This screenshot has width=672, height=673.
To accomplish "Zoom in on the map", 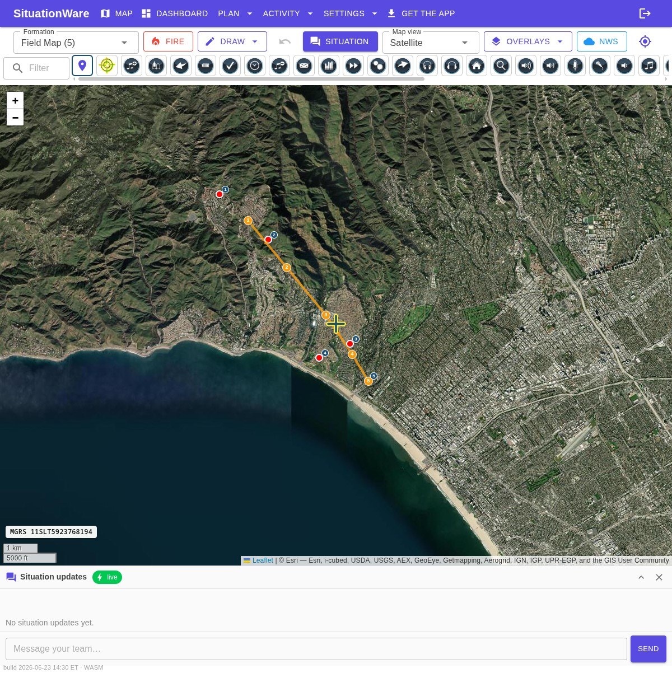I will [x=15, y=100].
